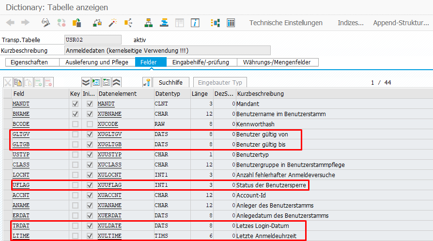Image resolution: width=433 pixels, height=241 pixels.
Task: Open data element XUBNAME
Action: click(x=109, y=114)
